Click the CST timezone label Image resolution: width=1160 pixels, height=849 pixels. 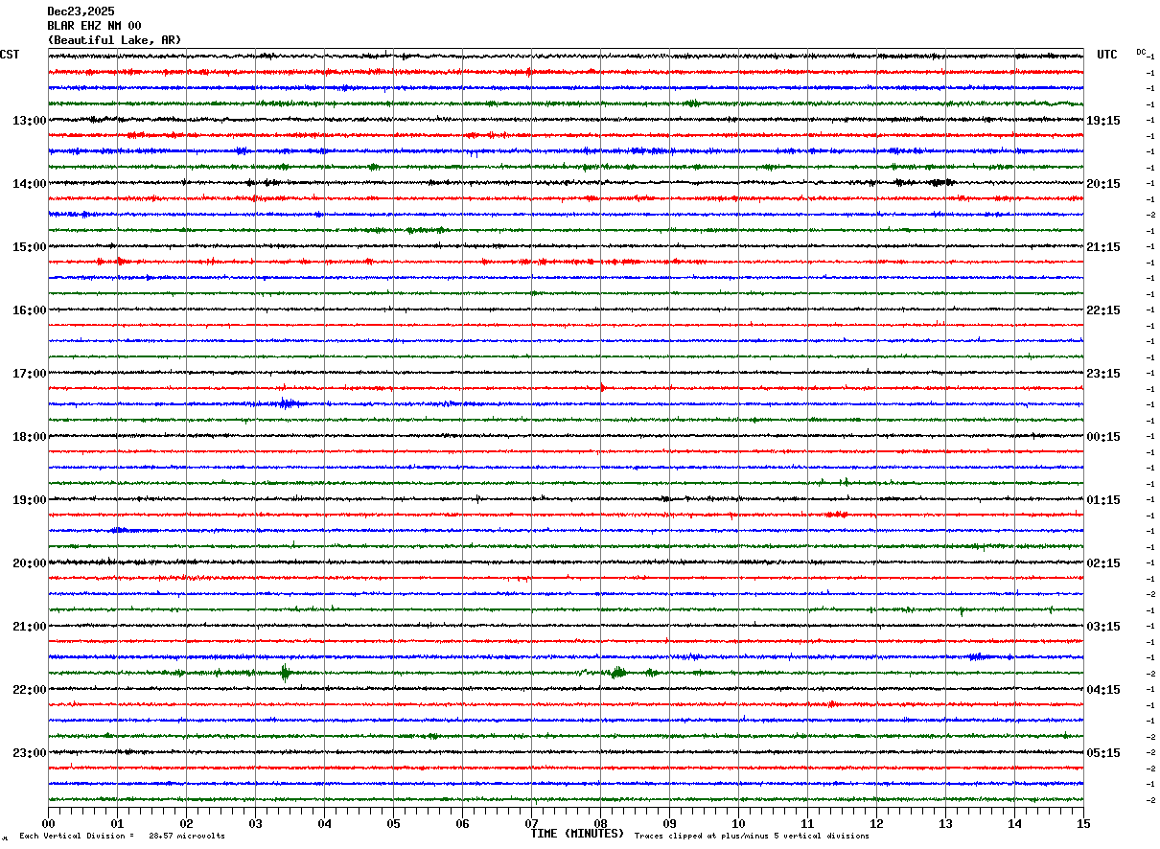coord(10,55)
